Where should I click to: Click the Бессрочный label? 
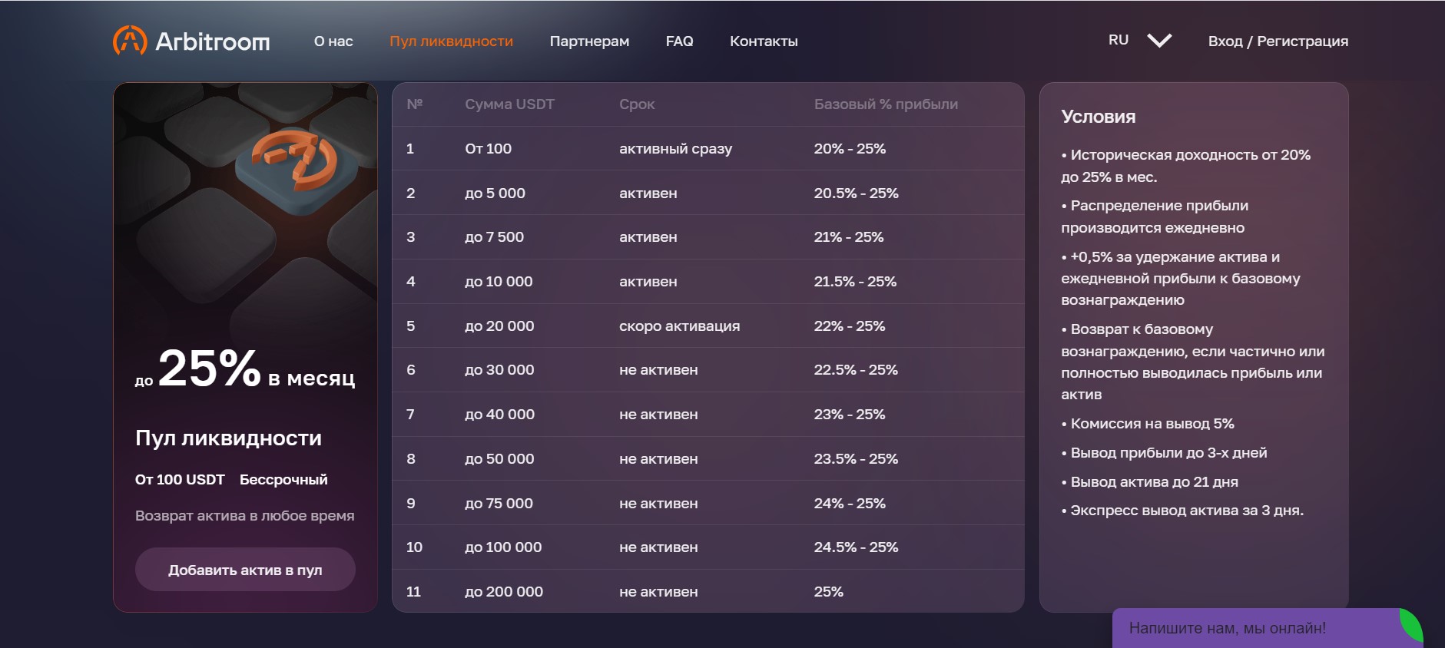(283, 480)
